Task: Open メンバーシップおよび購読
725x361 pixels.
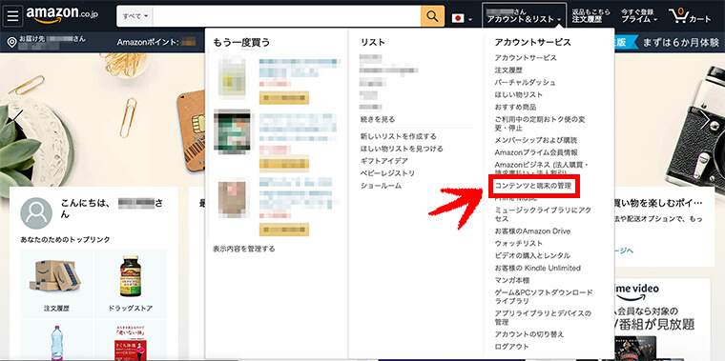Action: pos(535,140)
